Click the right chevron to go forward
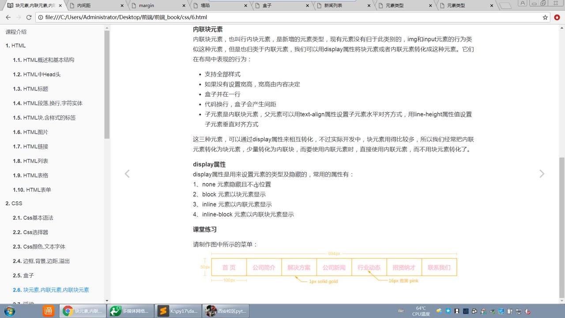Image resolution: width=565 pixels, height=318 pixels. point(542,174)
